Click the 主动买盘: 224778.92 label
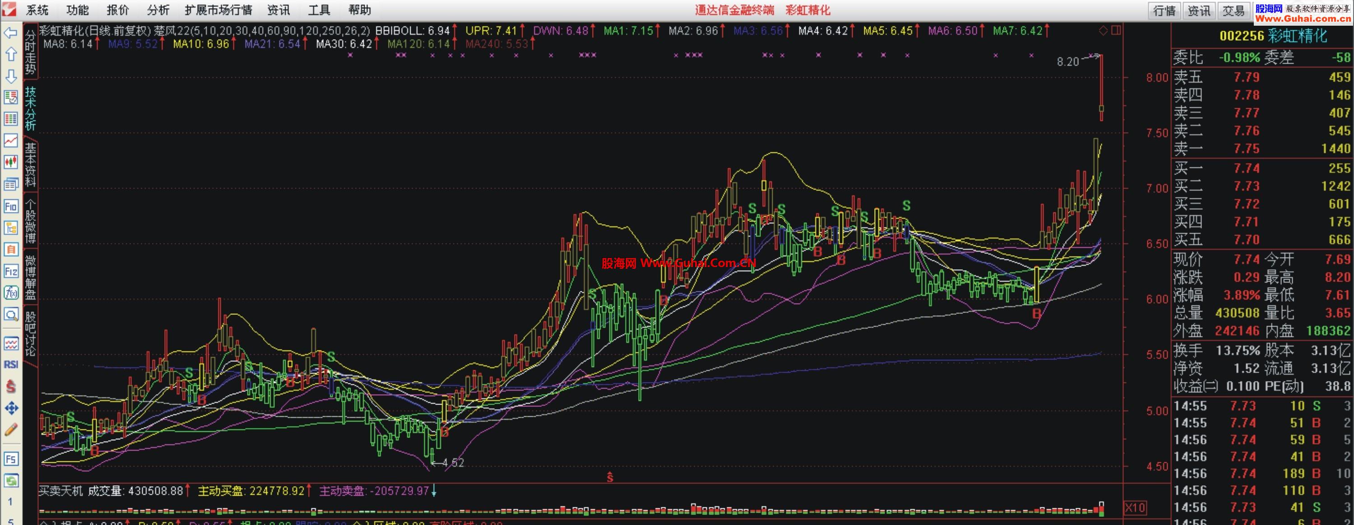This screenshot has height=525, width=1354. click(x=251, y=491)
